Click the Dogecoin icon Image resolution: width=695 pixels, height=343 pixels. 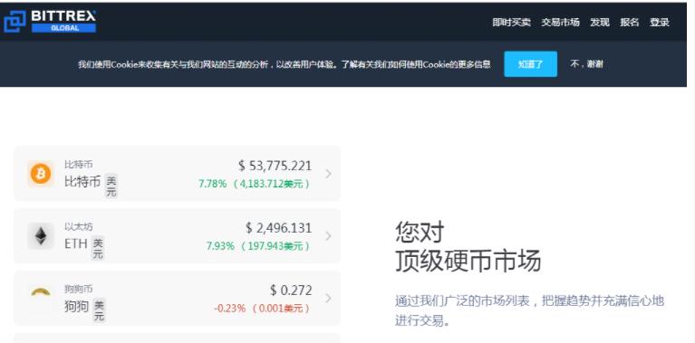point(41,292)
